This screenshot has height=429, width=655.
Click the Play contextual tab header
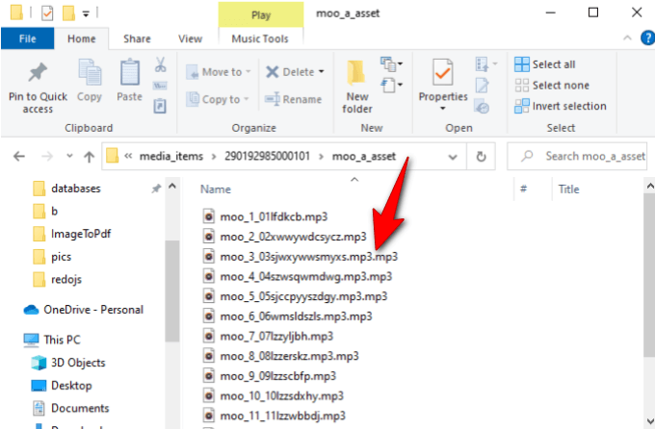[261, 15]
